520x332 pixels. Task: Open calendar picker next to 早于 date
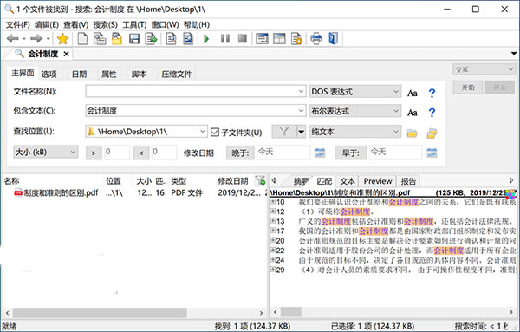pos(432,153)
